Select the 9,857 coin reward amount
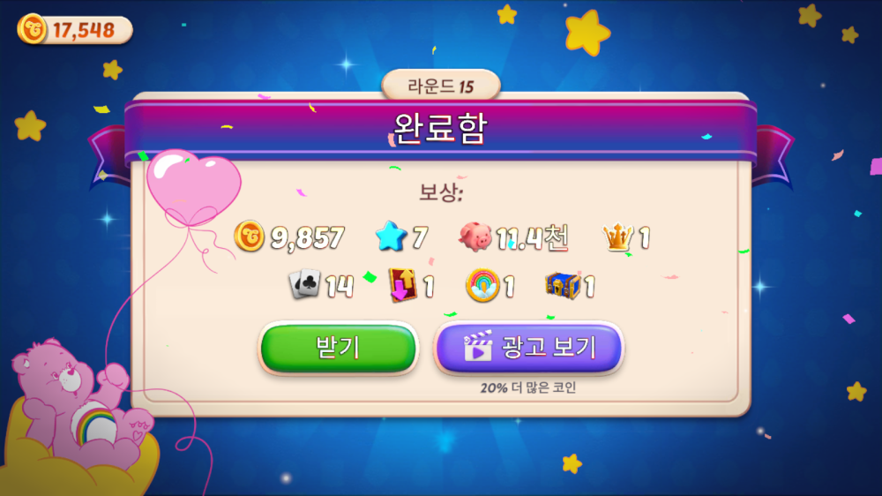 307,237
